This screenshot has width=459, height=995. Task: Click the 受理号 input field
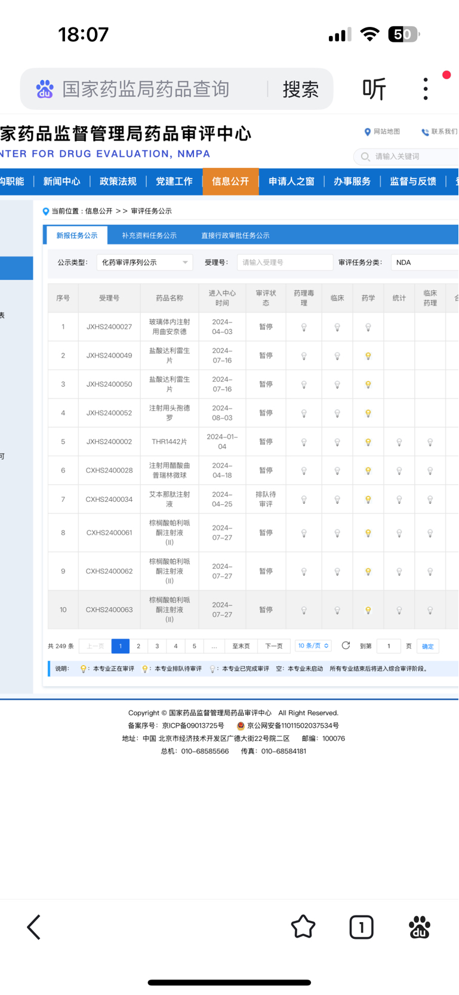tap(285, 262)
